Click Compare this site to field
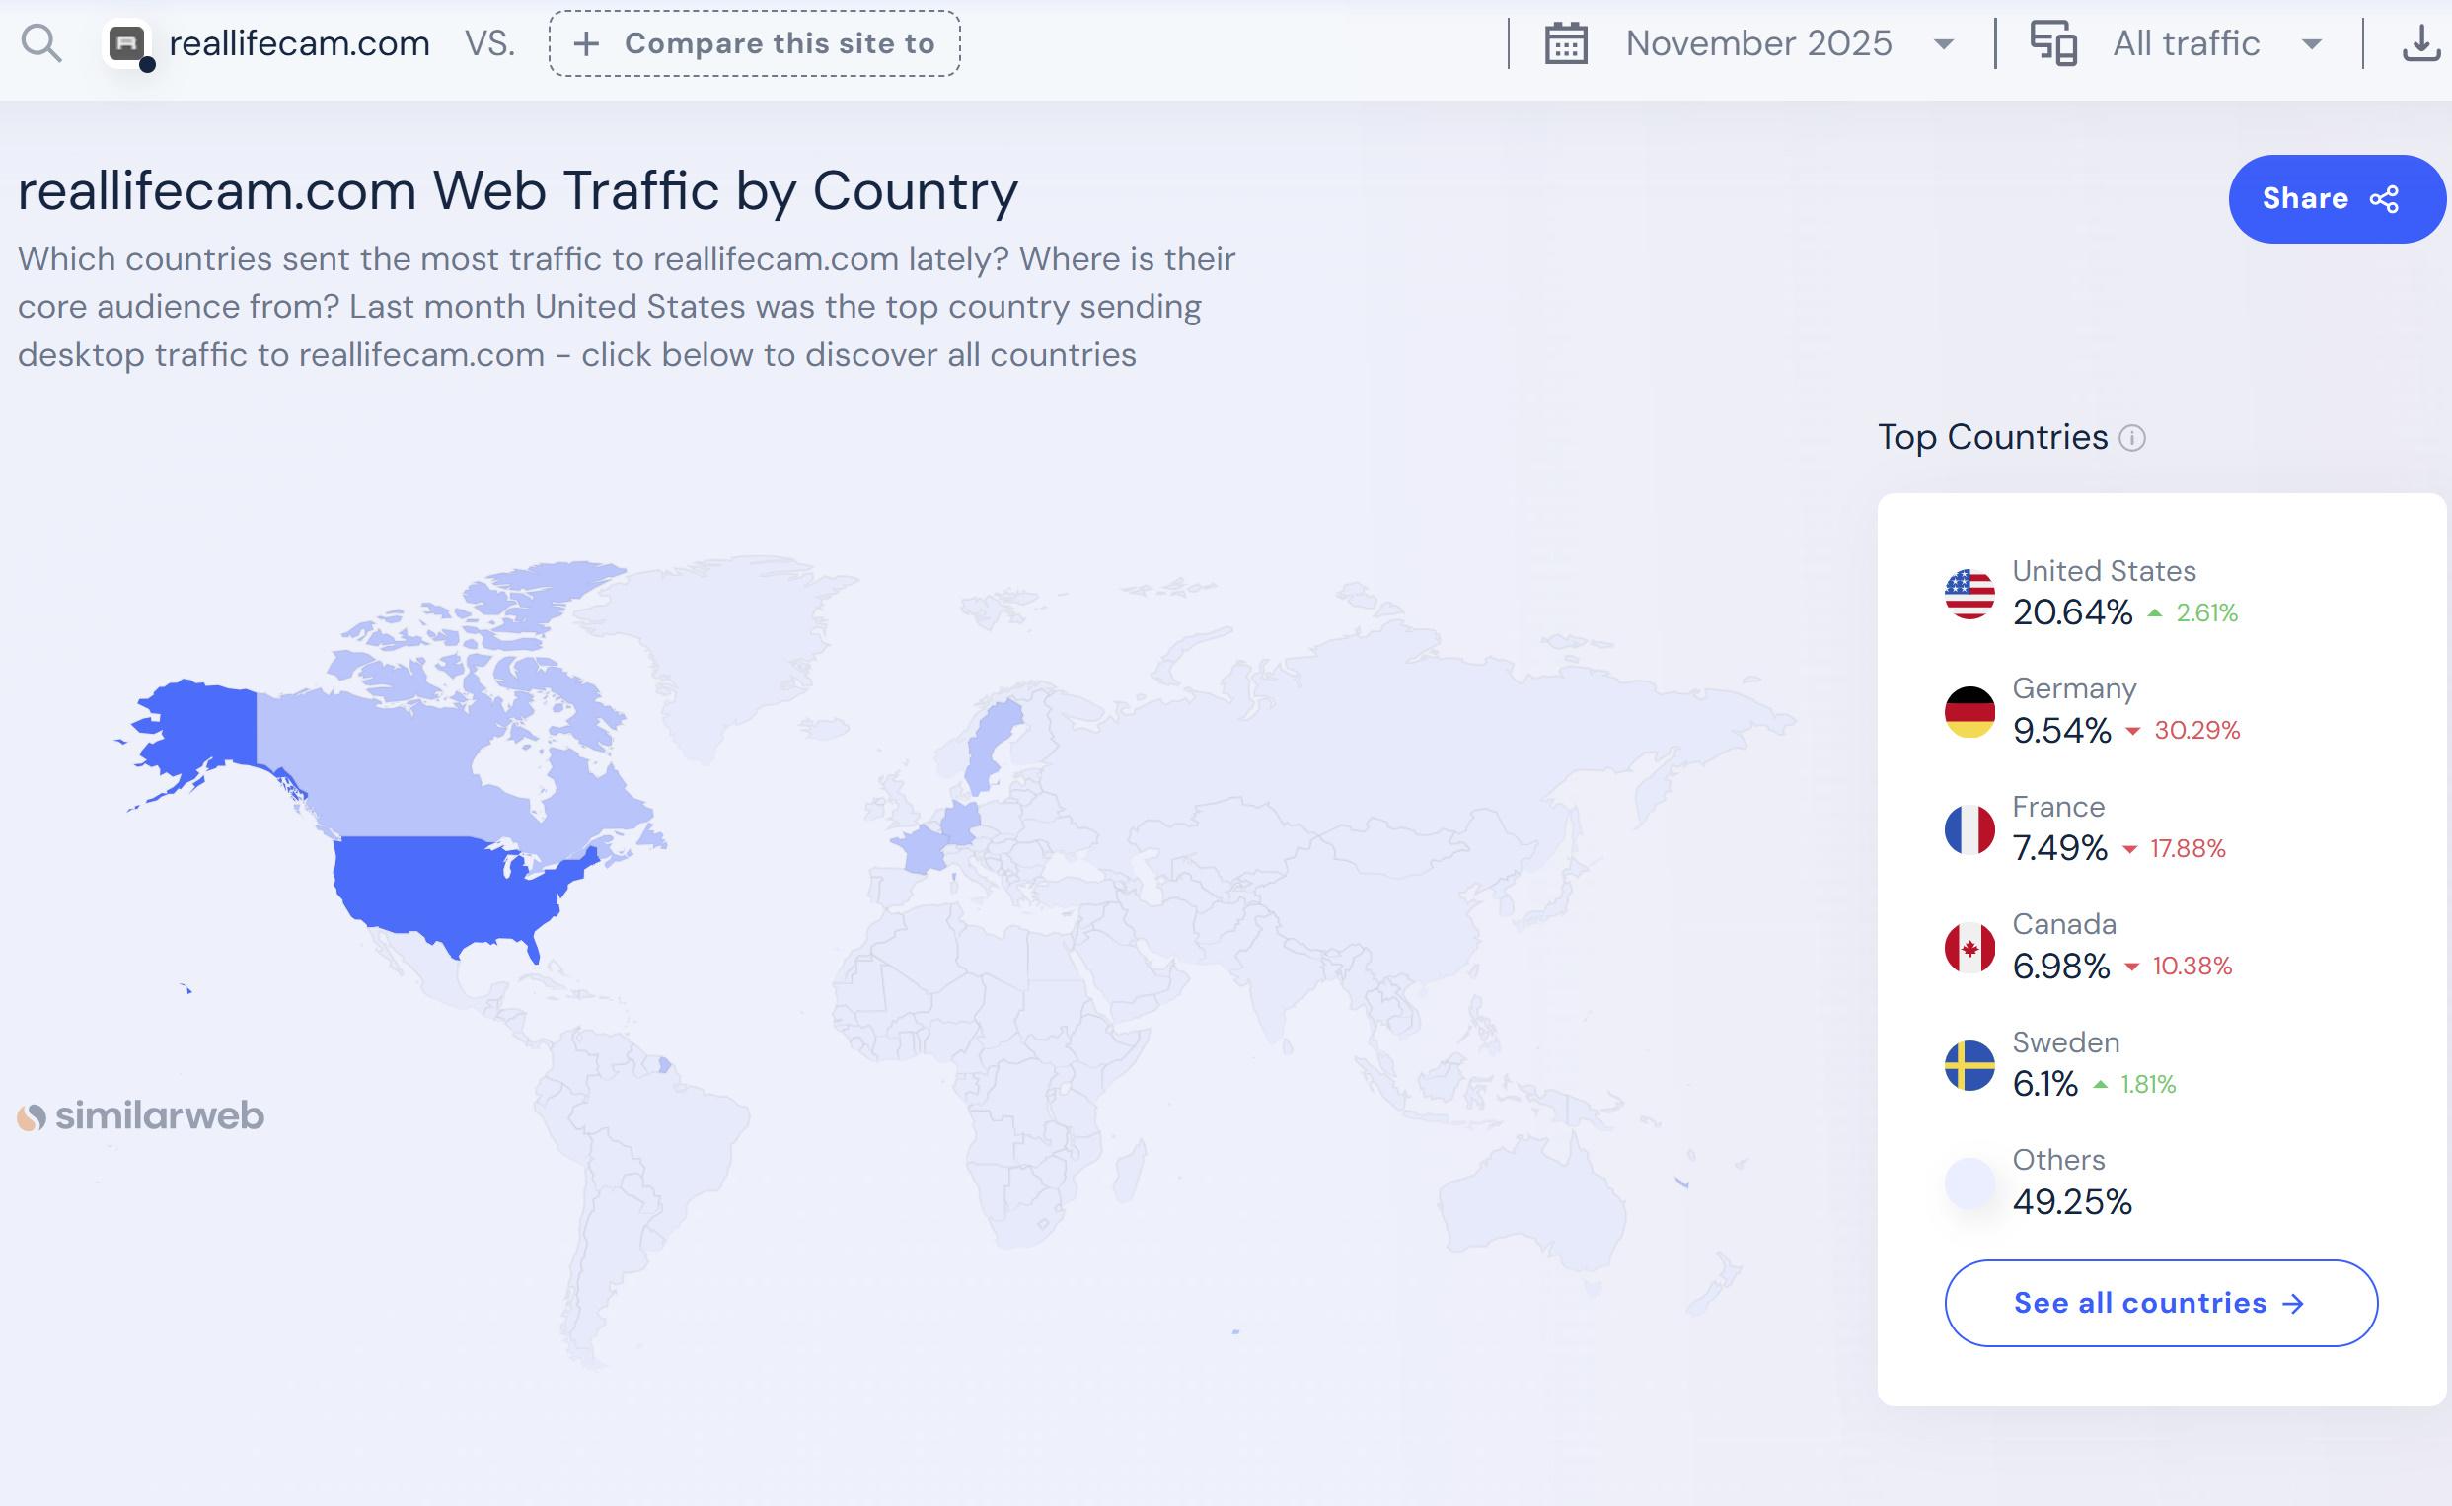The image size is (2452, 1506). tap(754, 43)
